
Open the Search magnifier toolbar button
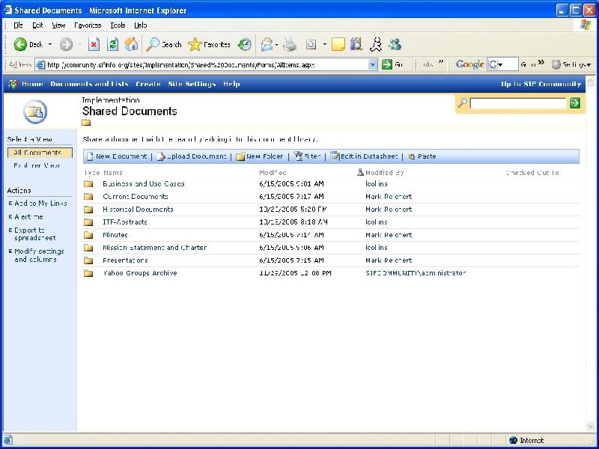[164, 45]
